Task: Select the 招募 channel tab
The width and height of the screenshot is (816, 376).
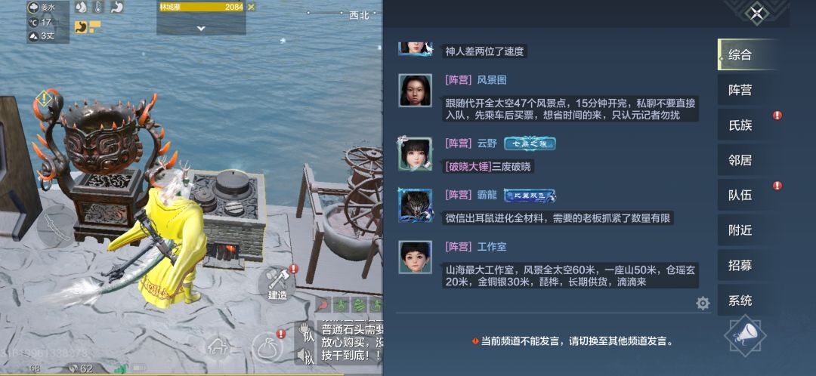Action: pyautogui.click(x=740, y=265)
